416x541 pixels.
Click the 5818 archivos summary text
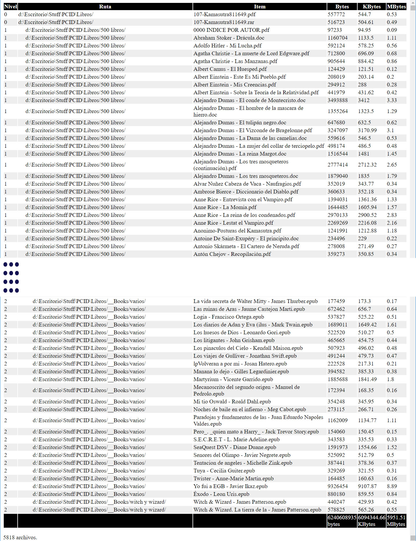pyautogui.click(x=20, y=538)
